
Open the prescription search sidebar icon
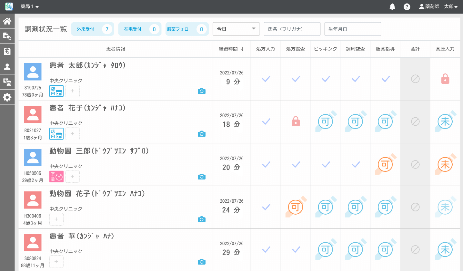(x=7, y=36)
